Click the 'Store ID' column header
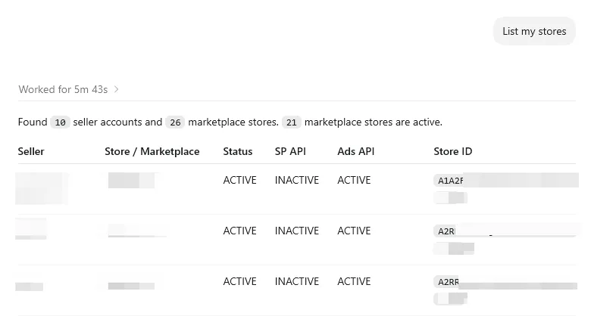The width and height of the screenshot is (591, 316). (x=452, y=152)
